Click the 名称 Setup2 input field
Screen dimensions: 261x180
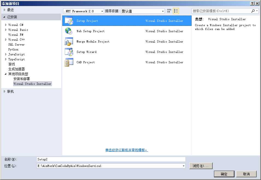point(111,160)
